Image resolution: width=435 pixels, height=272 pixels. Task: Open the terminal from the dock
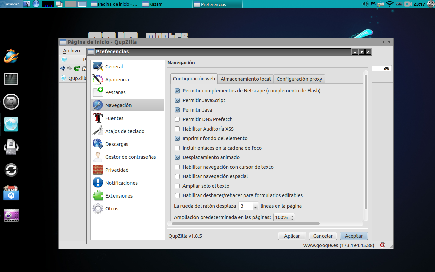(11, 79)
